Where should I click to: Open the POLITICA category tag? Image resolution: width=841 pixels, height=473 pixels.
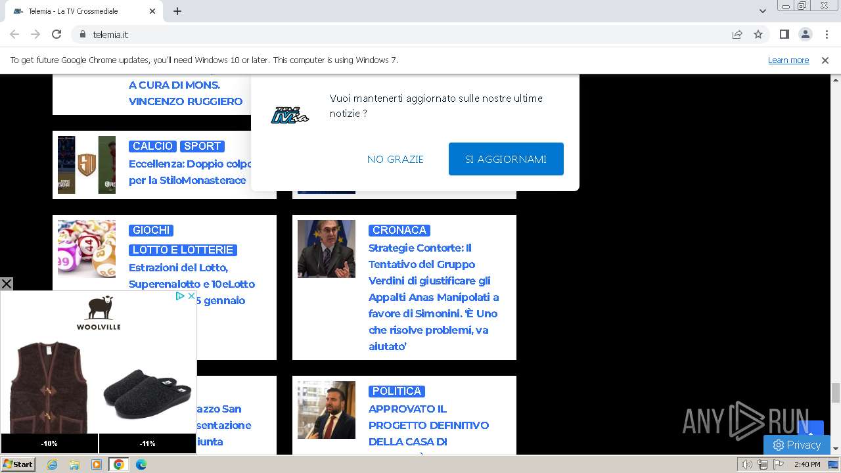[397, 391]
